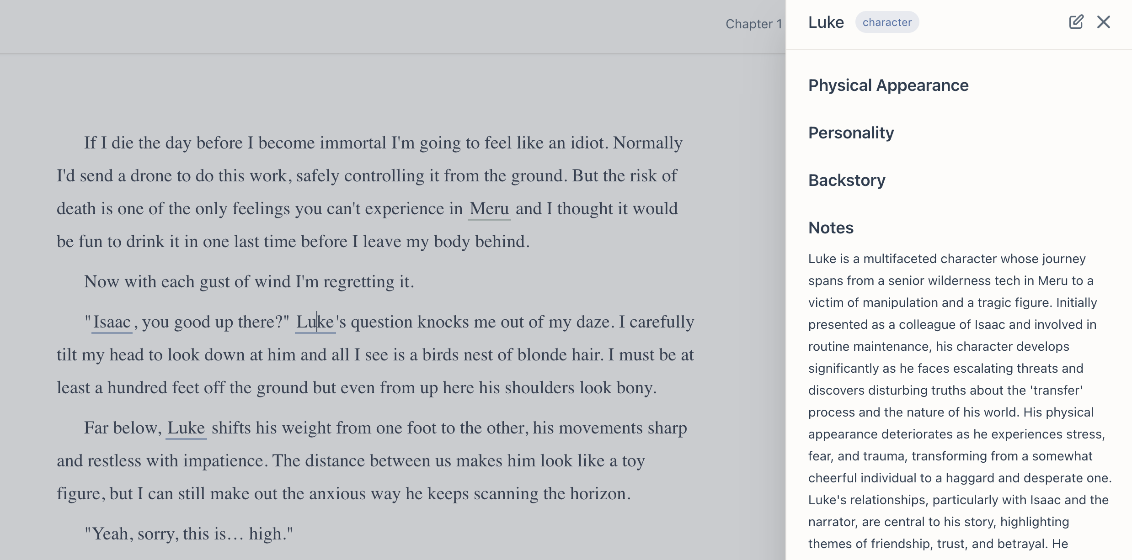Click Luke link after "Far below"
This screenshot has width=1132, height=560.
186,428
